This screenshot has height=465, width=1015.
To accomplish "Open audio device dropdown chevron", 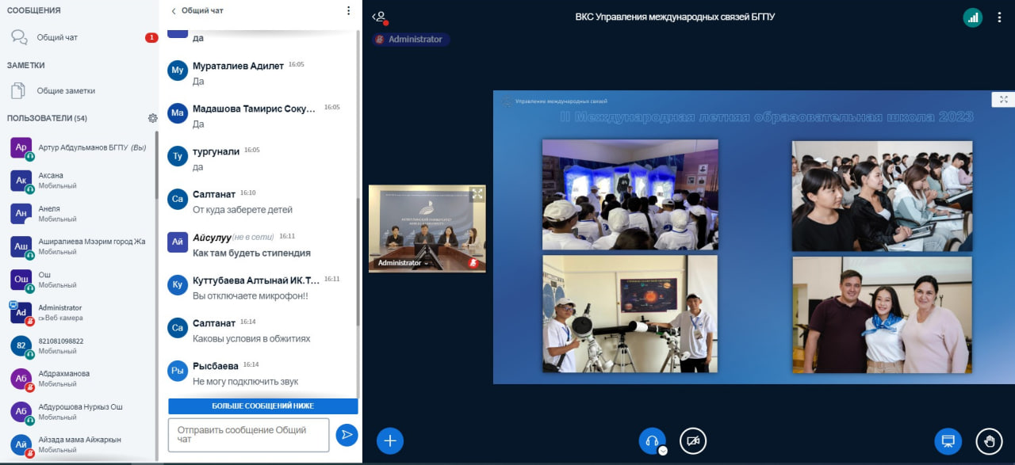I will click(x=663, y=450).
